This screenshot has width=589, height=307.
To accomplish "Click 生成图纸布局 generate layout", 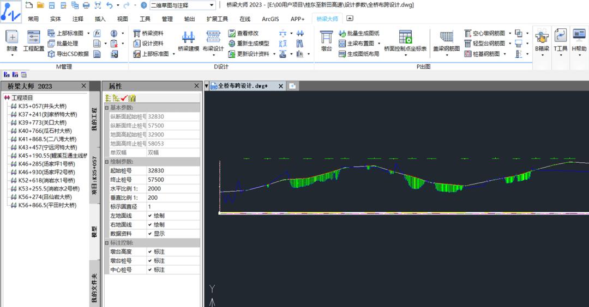I will click(x=359, y=54).
